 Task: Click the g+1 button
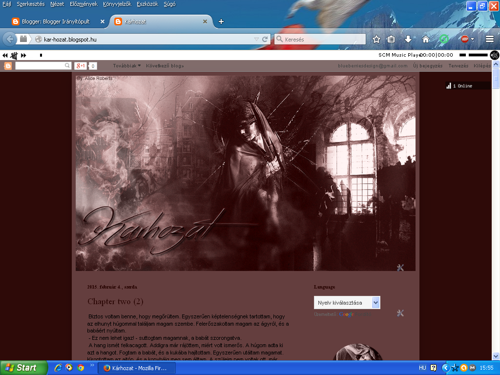[81, 66]
